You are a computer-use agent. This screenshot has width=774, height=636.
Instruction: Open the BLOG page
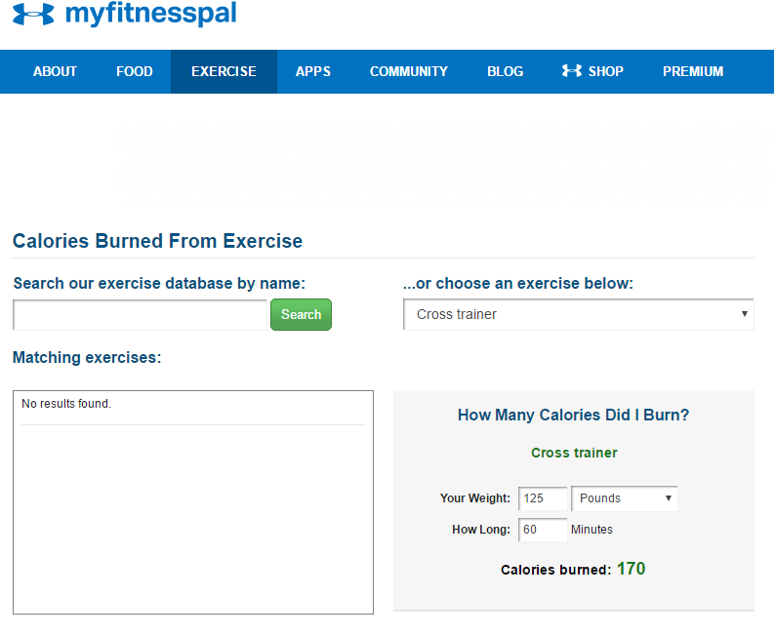coord(505,71)
